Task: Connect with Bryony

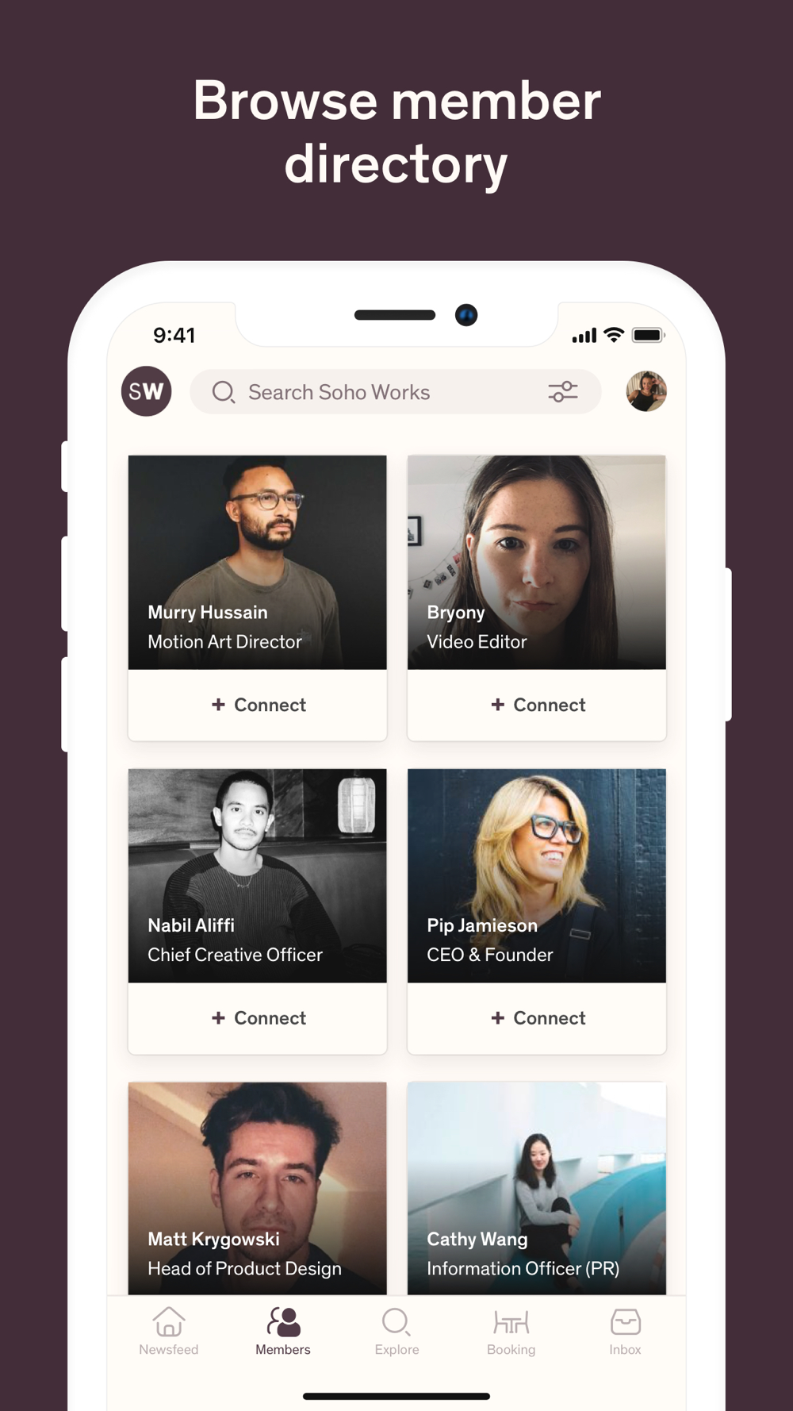Action: click(537, 705)
